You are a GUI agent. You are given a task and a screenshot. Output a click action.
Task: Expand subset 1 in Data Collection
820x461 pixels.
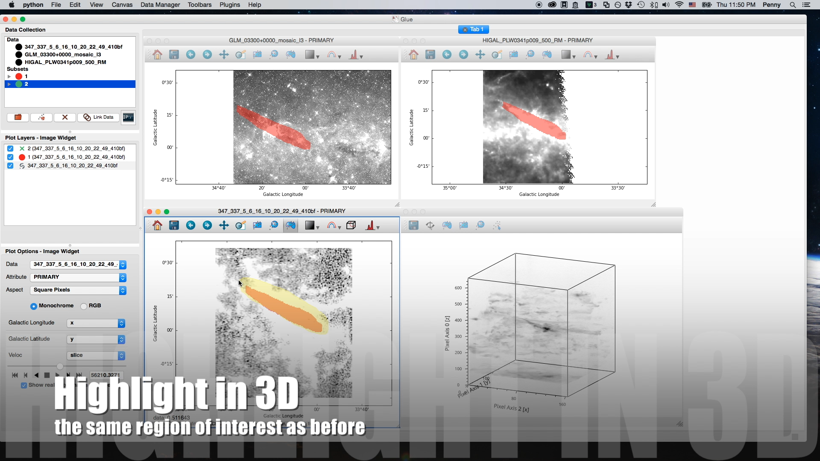pyautogui.click(x=9, y=76)
